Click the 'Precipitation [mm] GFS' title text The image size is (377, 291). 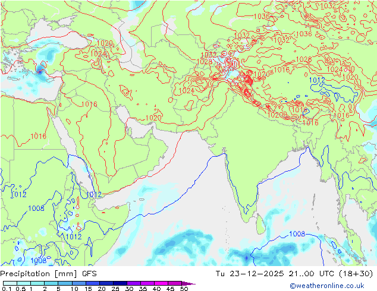point(48,274)
